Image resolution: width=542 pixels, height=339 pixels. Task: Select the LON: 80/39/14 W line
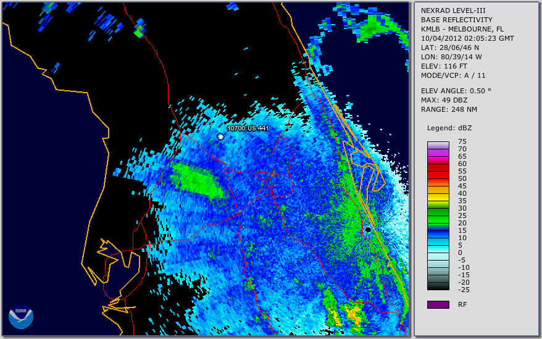[x=451, y=57]
